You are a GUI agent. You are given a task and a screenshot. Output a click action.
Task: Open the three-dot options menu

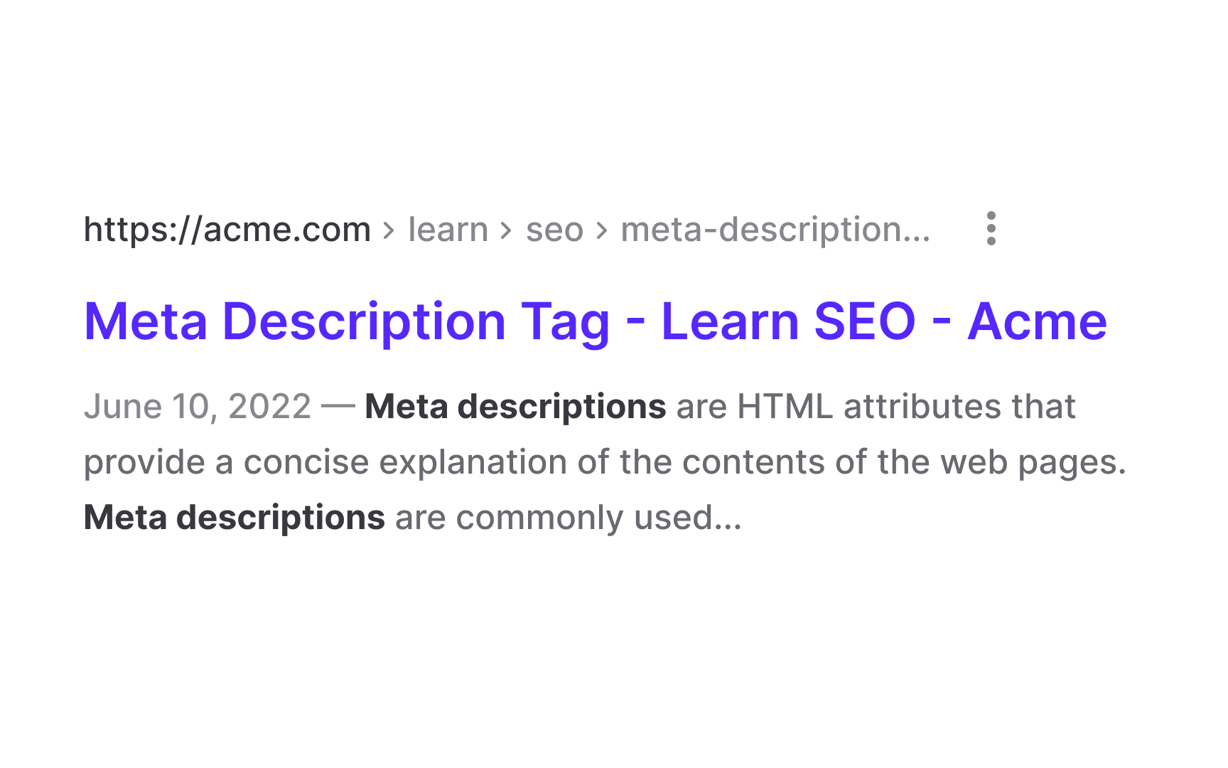click(991, 228)
